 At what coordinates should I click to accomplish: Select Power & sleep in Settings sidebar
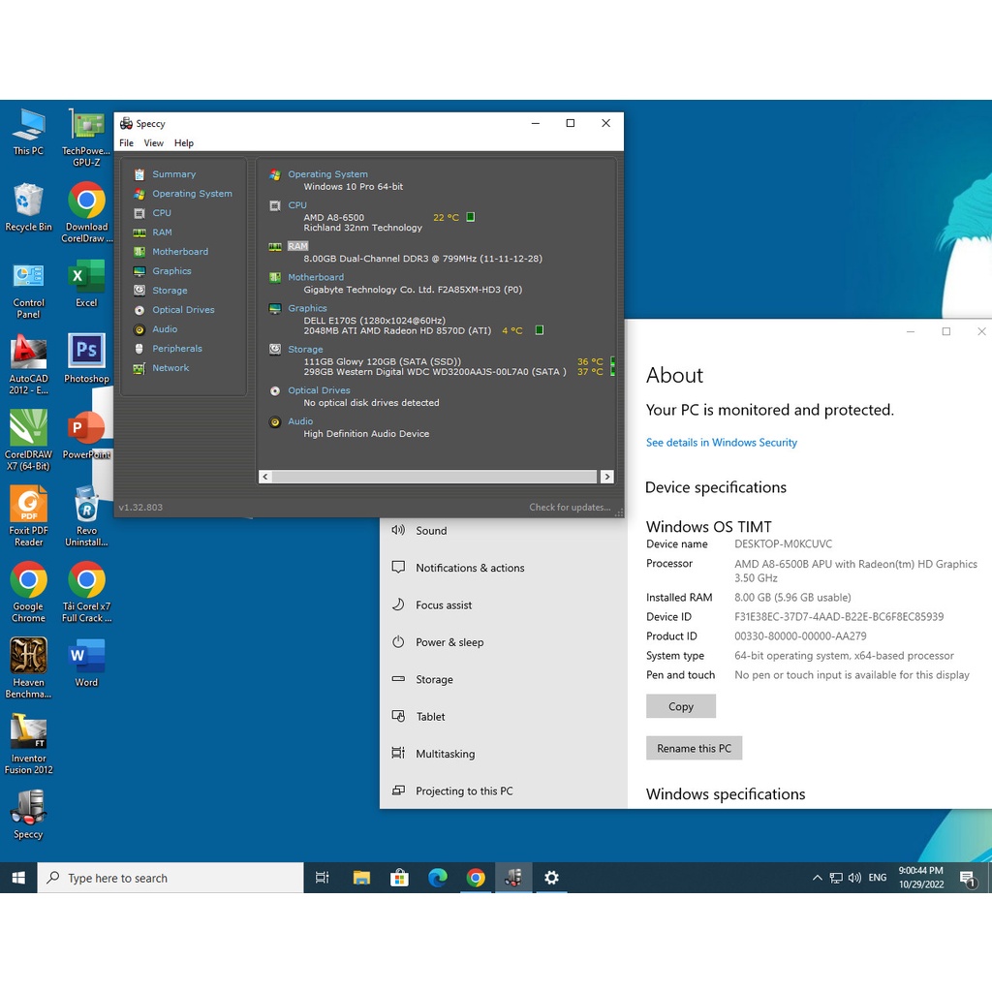[449, 642]
